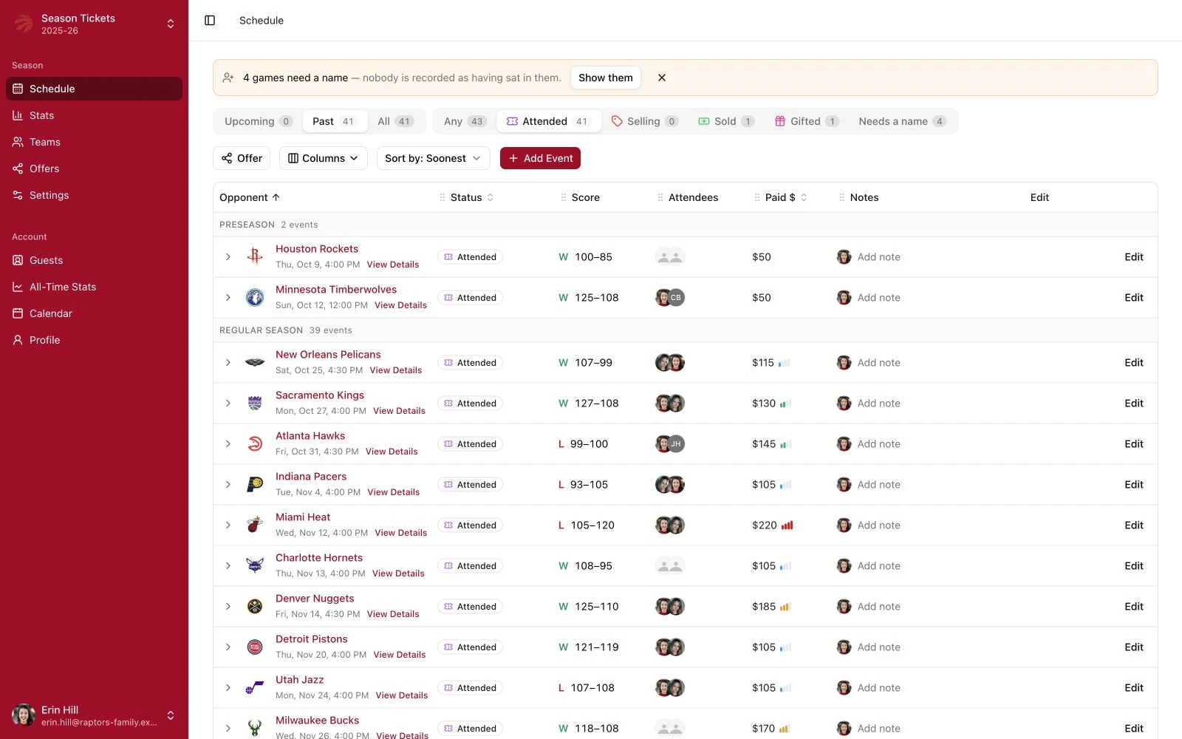
Task: Click drag handle of Status column
Action: click(x=443, y=197)
